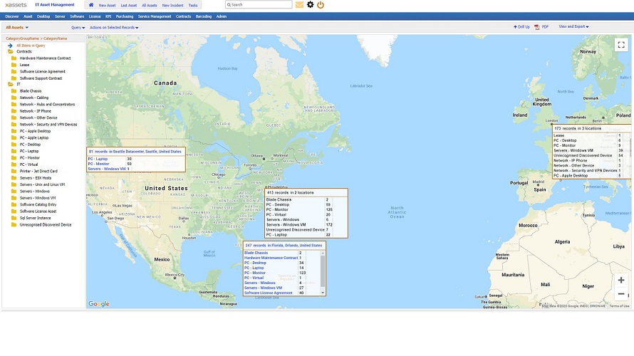Click Hardware Maintenance Contract in Florida popup
Image resolution: width=634 pixels, height=356 pixels.
[x=271, y=258]
